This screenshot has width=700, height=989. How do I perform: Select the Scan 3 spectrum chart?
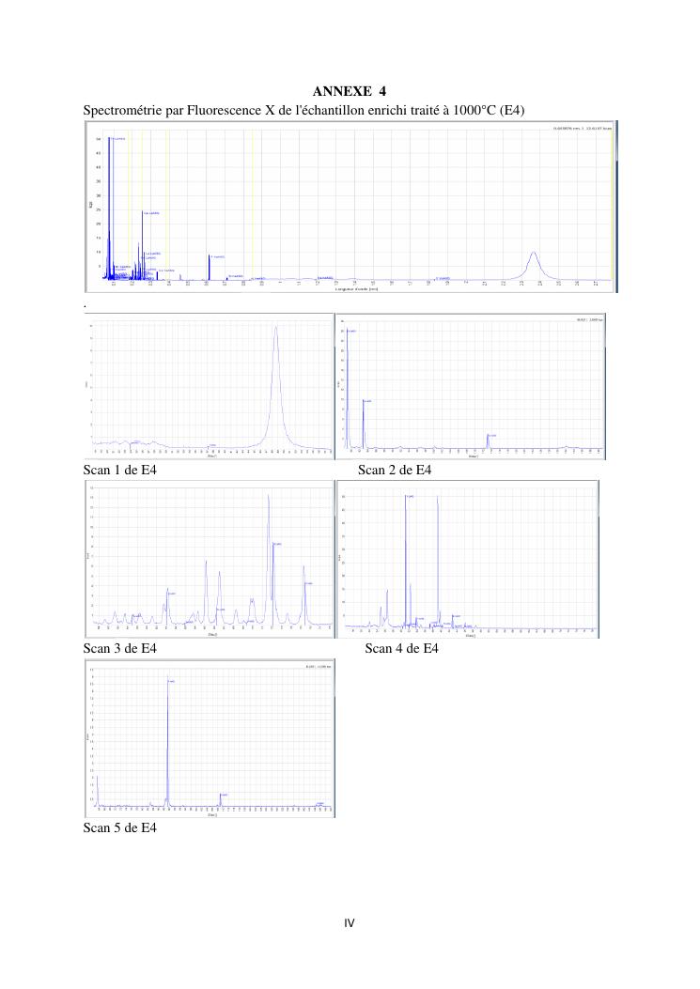pos(210,560)
